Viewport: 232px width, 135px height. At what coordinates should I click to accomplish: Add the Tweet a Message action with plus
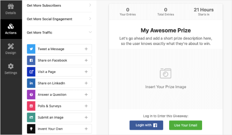click(86, 49)
